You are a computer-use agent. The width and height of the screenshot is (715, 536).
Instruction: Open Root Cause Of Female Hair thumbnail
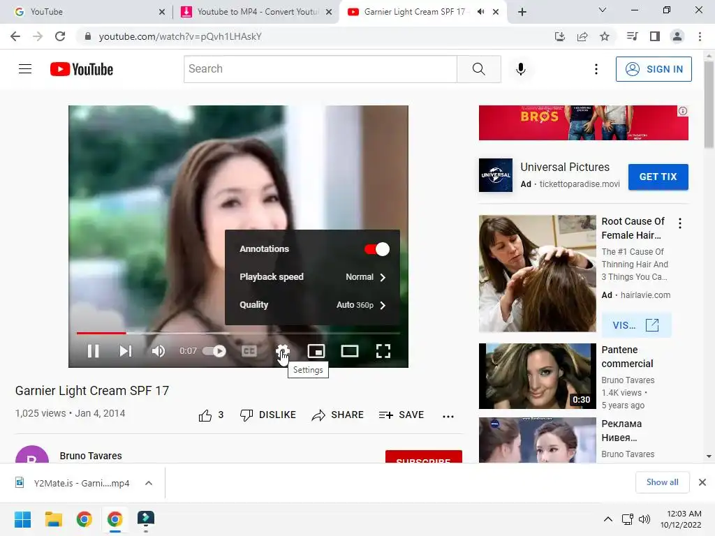tap(537, 274)
